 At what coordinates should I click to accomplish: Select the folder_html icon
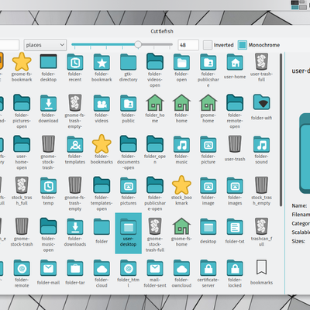click(x=128, y=267)
